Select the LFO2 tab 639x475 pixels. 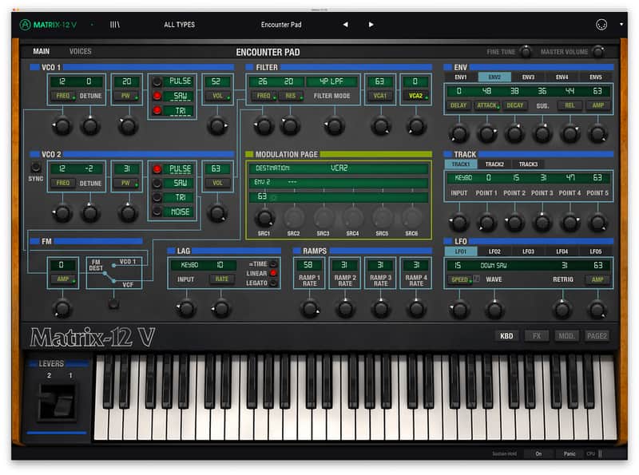(x=494, y=251)
